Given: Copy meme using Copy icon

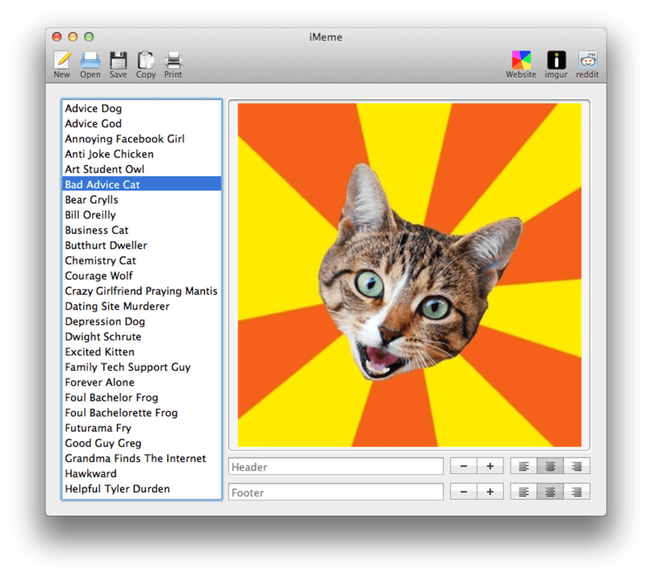Looking at the screenshot, I should pyautogui.click(x=146, y=61).
